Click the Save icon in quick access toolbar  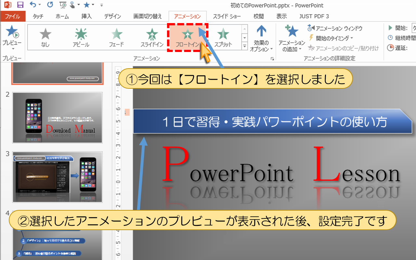click(x=20, y=5)
